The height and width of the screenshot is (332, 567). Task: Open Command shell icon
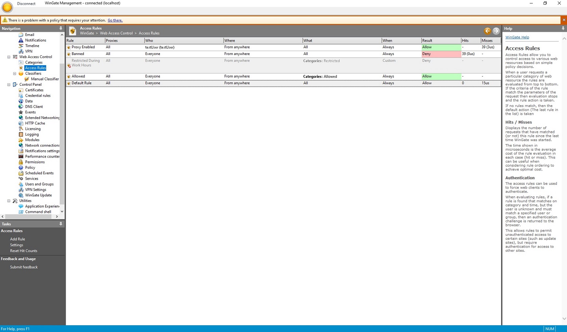[x=21, y=212]
